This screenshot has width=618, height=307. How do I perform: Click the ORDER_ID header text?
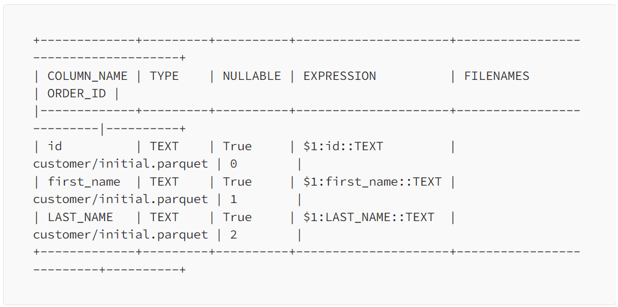click(77, 94)
